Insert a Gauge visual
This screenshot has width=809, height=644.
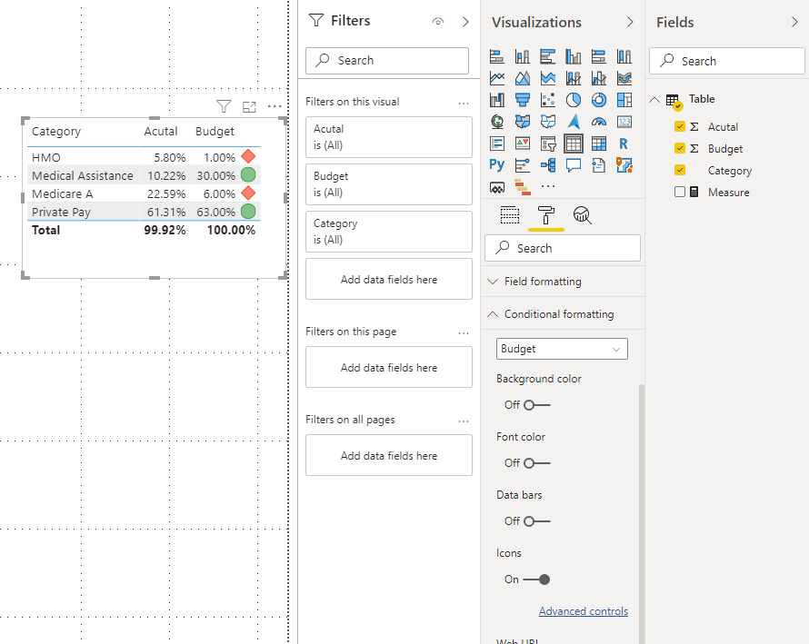tap(598, 122)
